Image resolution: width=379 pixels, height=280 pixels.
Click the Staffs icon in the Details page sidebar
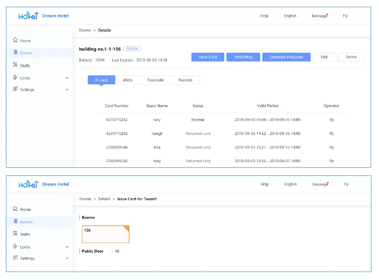click(15, 65)
